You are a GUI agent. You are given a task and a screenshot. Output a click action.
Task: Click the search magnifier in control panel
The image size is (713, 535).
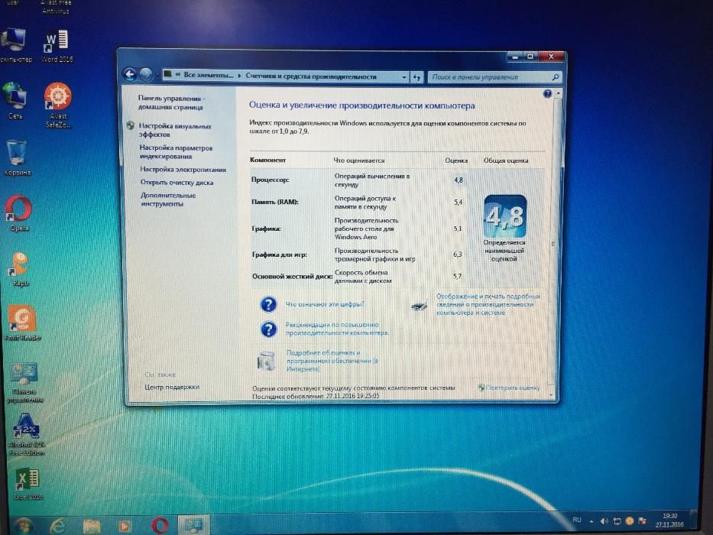555,77
